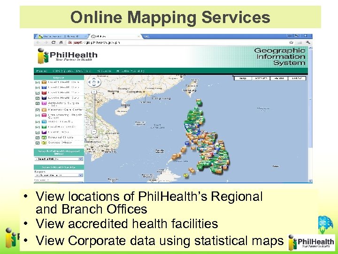Toggle the checkbox beside the light blue TB icon

pos(38,122)
